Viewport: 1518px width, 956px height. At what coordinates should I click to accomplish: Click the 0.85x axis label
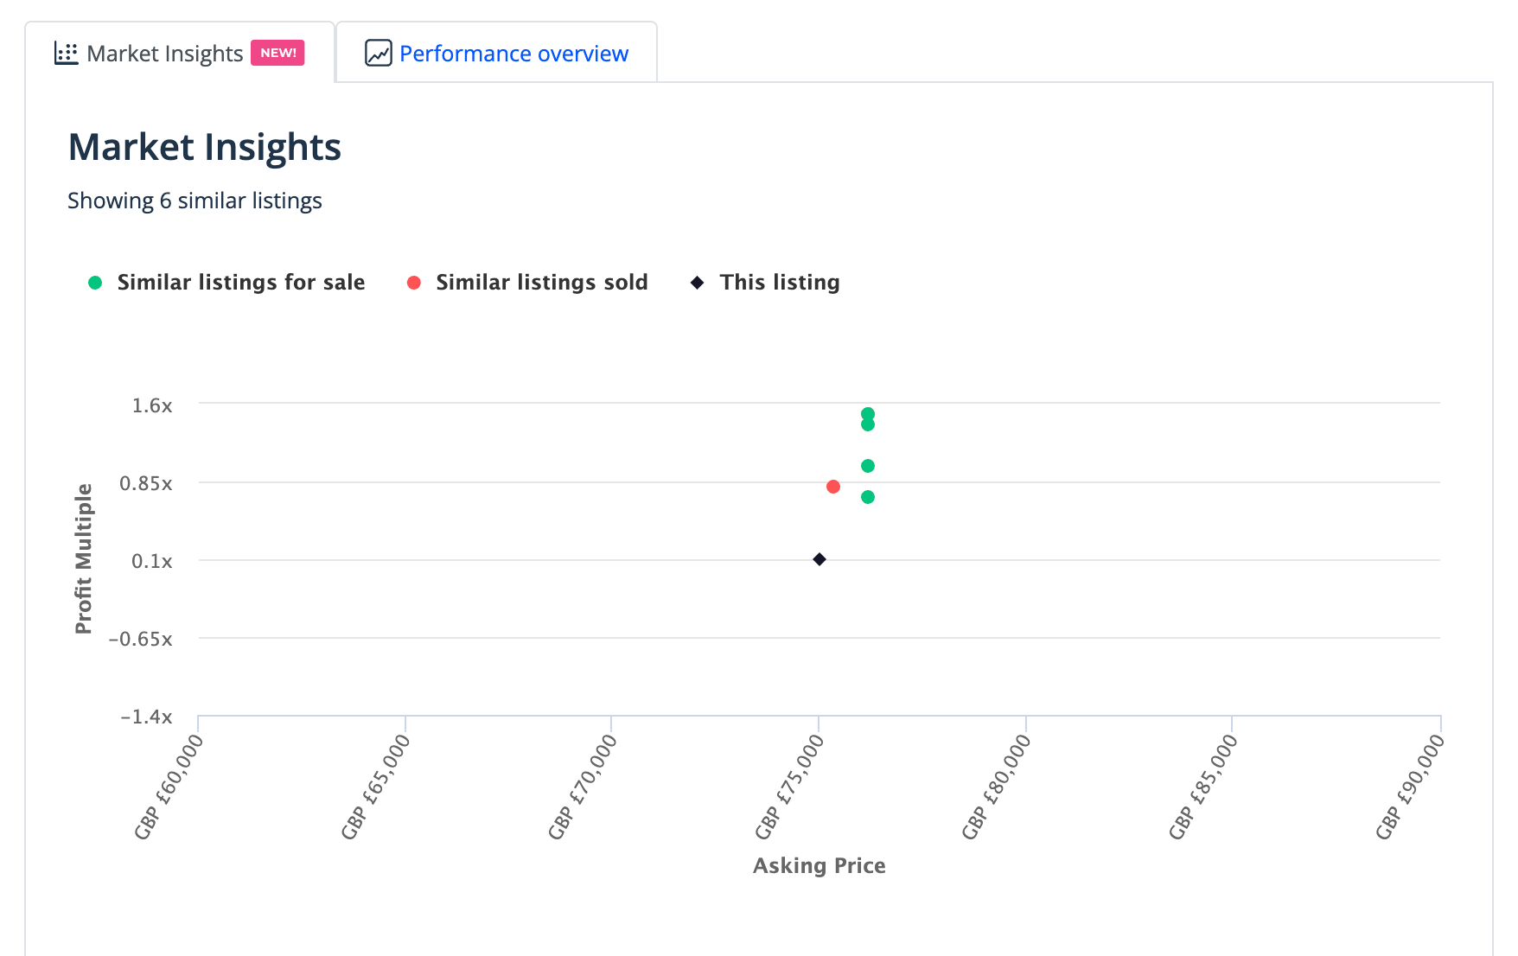(x=146, y=483)
